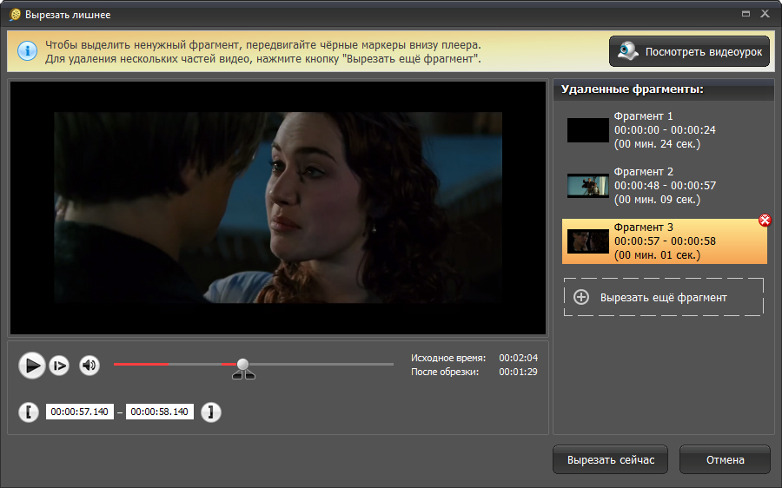The height and width of the screenshot is (488, 782).
Task: Click the Исходное время value 00:02:04
Action: [x=518, y=358]
